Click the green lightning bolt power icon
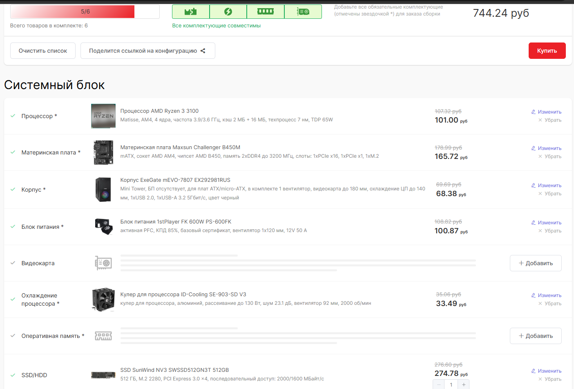 click(228, 12)
